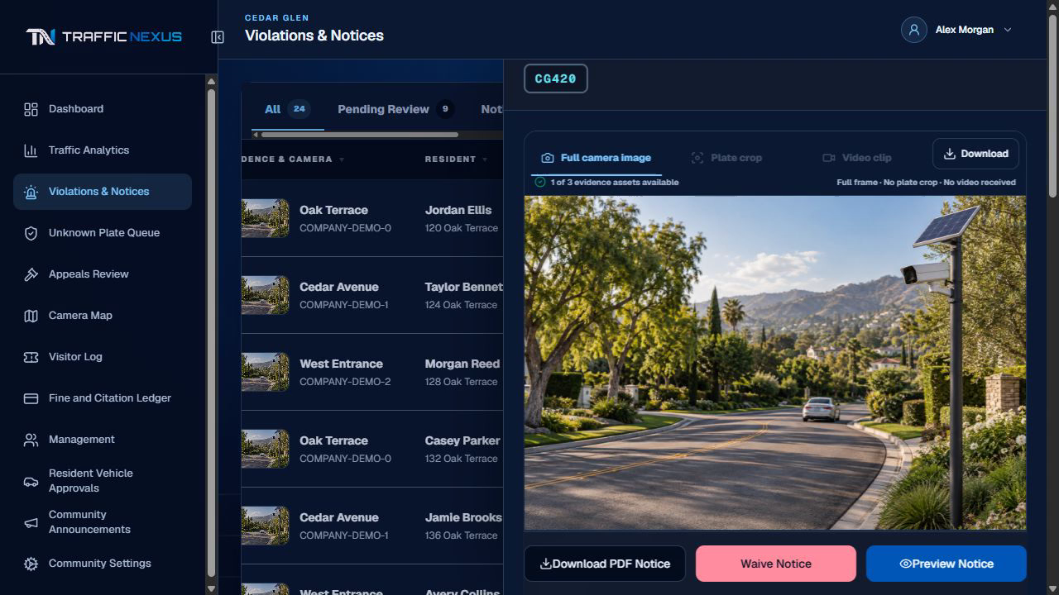Sort by Resident column arrow

coord(485,159)
